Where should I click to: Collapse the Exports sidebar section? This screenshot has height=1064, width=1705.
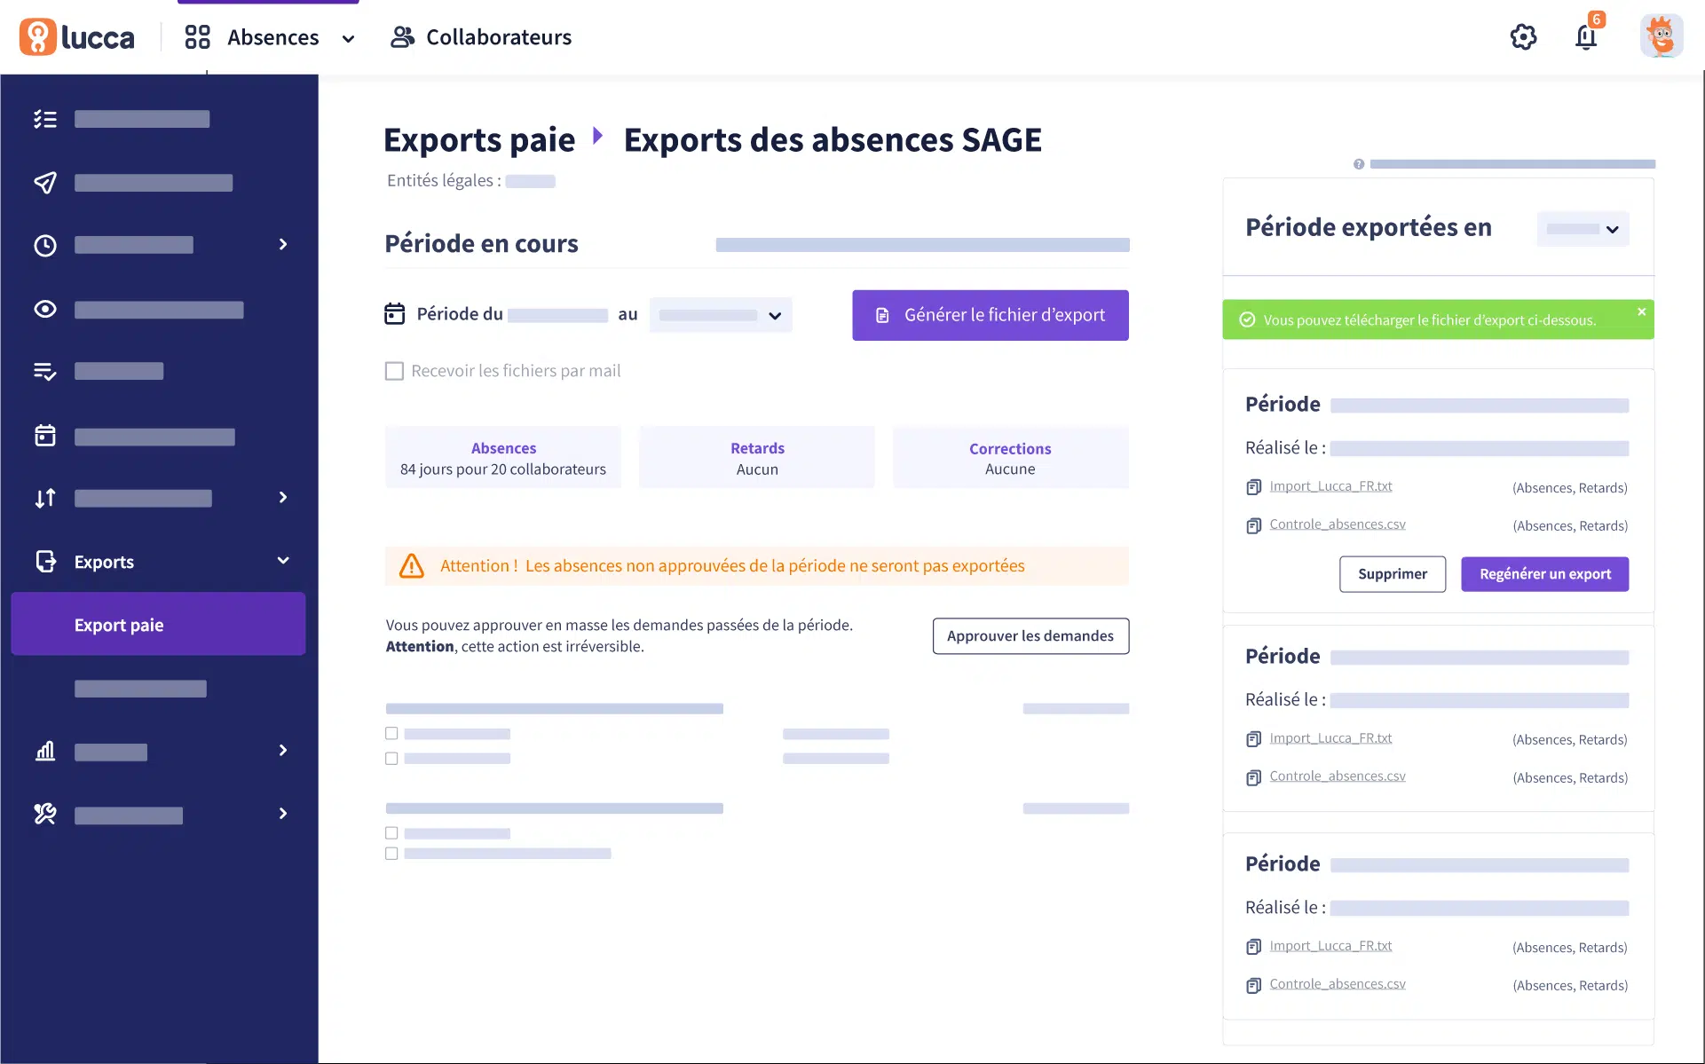pos(283,561)
